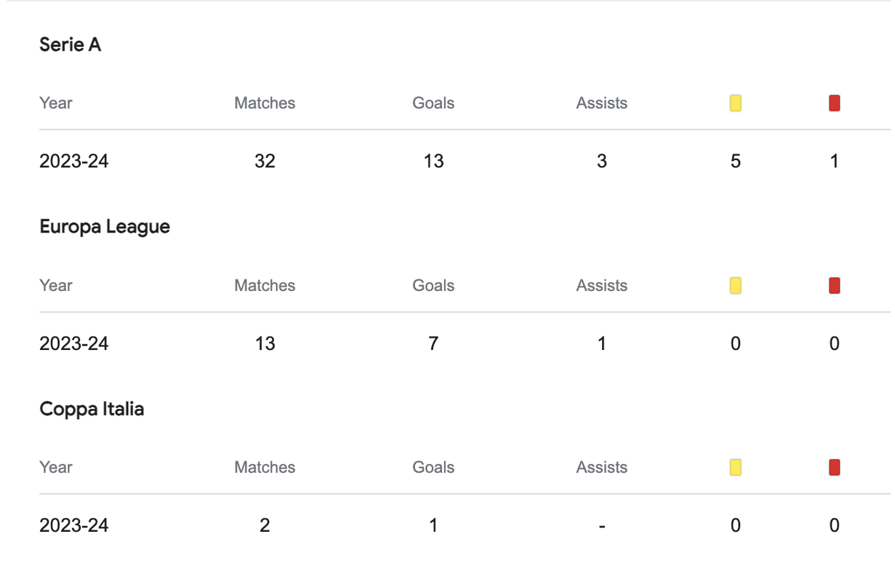Click the Europa League 2023-24 year cell
The image size is (895, 582).
point(74,343)
